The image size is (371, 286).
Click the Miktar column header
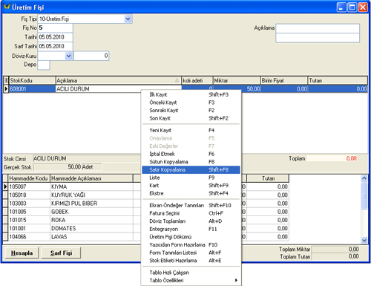237,80
